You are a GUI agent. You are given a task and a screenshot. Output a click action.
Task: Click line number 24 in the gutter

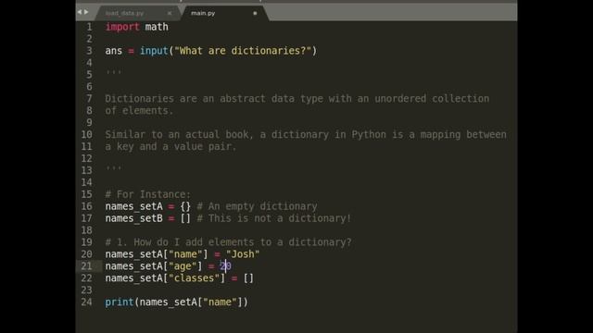[86, 302]
